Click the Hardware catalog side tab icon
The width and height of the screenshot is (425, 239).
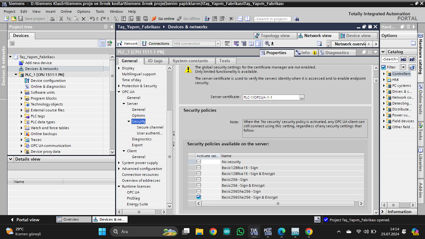tap(421, 36)
